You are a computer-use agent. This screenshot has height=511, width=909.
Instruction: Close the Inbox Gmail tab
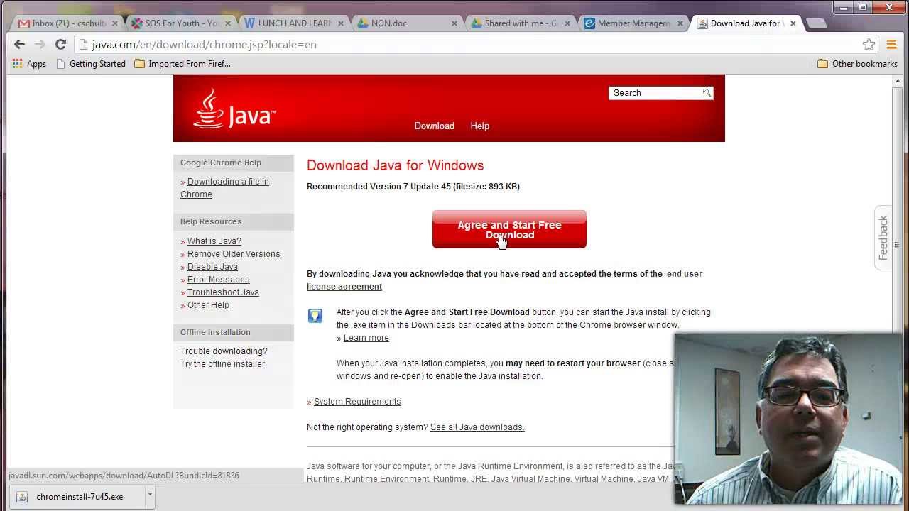point(115,23)
